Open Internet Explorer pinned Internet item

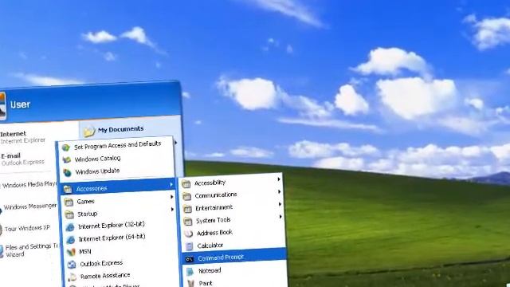[x=23, y=137]
